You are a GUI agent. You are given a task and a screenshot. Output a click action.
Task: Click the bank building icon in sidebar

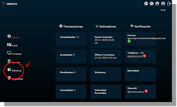click(9, 61)
